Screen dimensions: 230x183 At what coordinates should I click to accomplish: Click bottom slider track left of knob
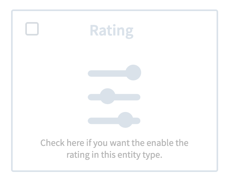coord(103,121)
